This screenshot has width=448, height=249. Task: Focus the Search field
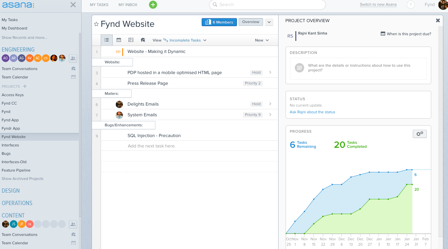(x=267, y=5)
